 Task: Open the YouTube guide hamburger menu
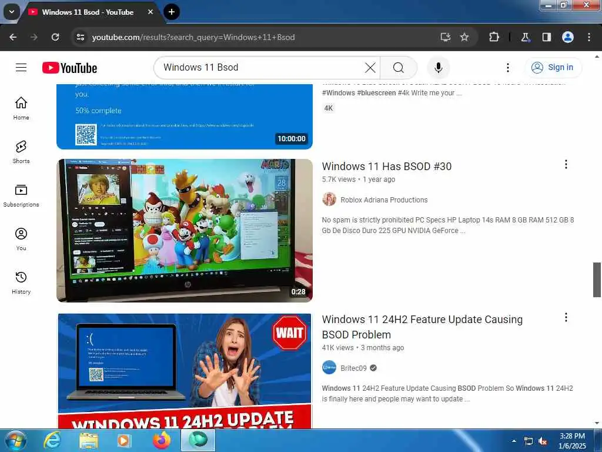point(21,68)
